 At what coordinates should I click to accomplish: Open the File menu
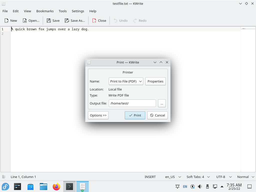(x=5, y=11)
